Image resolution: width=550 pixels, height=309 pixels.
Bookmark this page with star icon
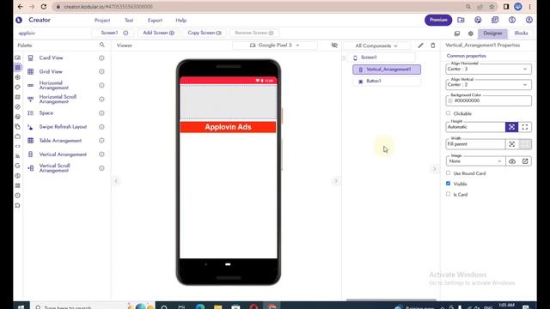[x=492, y=7]
